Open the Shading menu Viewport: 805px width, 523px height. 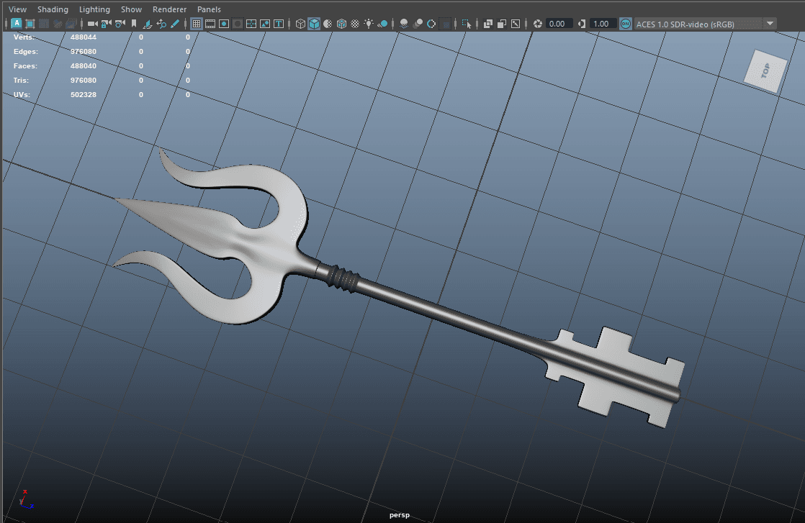[x=53, y=9]
